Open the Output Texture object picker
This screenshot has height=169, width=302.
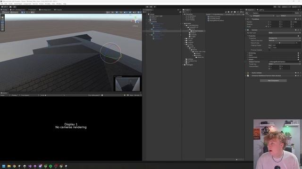(x=300, y=61)
